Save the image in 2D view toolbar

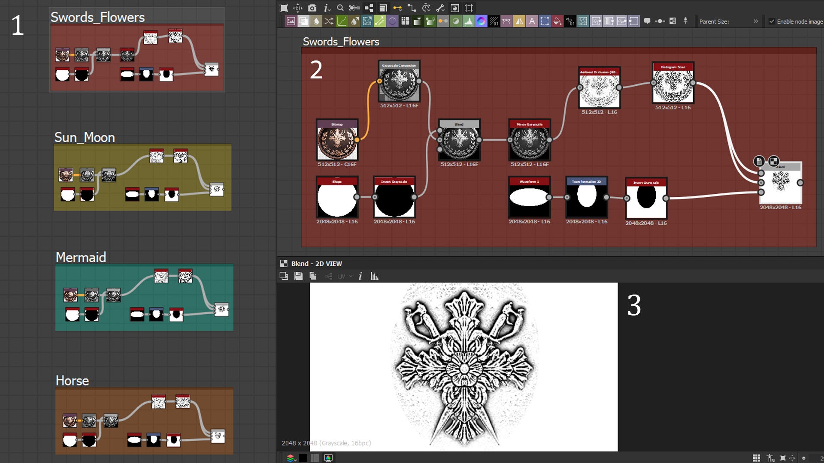tap(298, 277)
